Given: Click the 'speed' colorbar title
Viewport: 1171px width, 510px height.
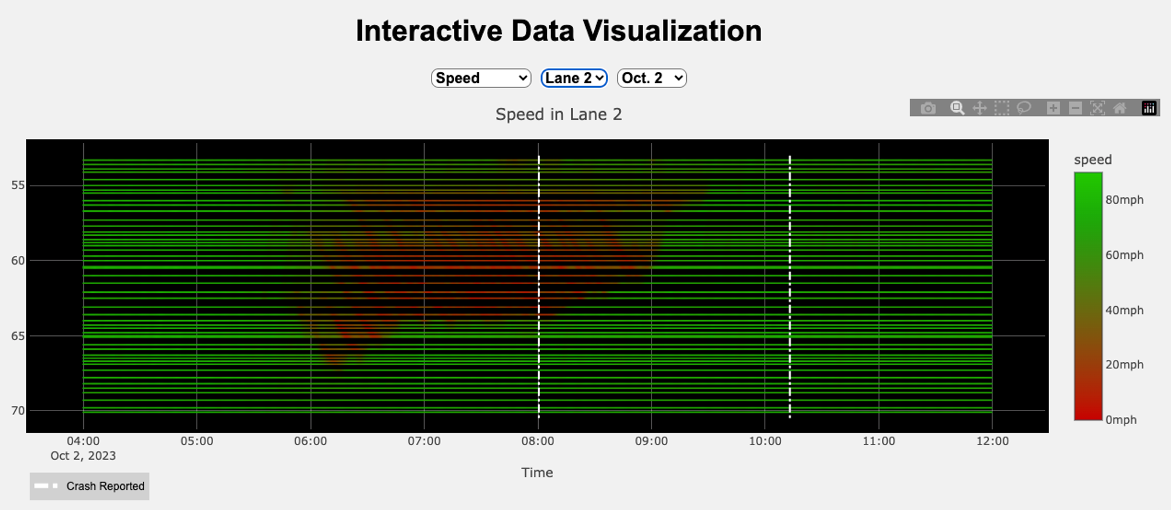Looking at the screenshot, I should coord(1093,160).
